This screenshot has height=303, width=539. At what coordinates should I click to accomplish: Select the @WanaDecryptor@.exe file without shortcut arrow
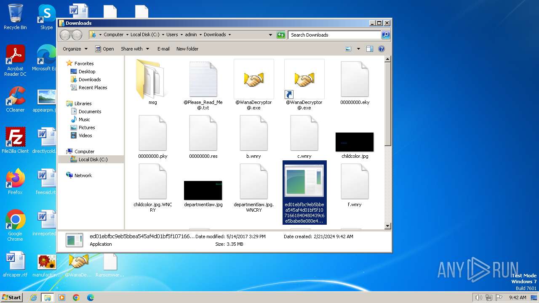[x=253, y=79]
